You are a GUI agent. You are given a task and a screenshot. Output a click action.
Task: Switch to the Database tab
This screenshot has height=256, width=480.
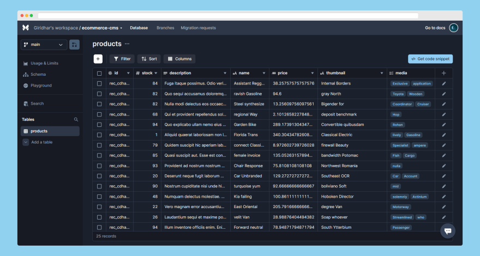click(x=139, y=28)
